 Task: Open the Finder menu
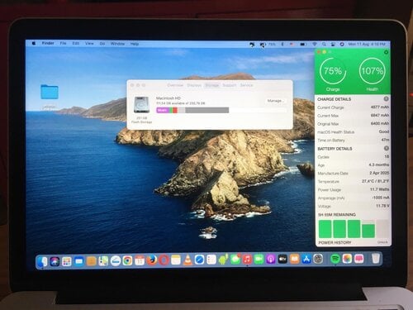pos(48,43)
